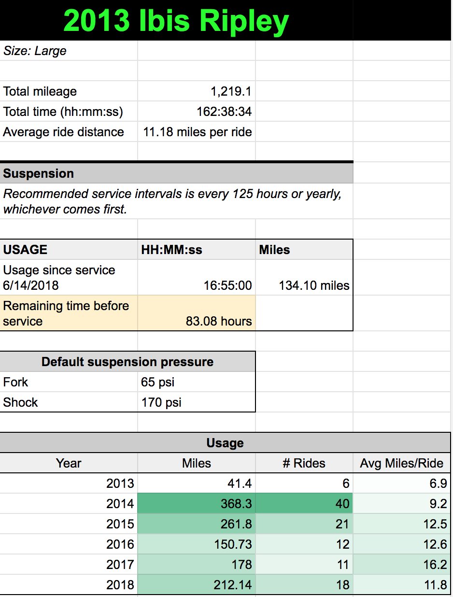Click the 2018 average value "11.8"
The image size is (453, 597).
coord(402,585)
